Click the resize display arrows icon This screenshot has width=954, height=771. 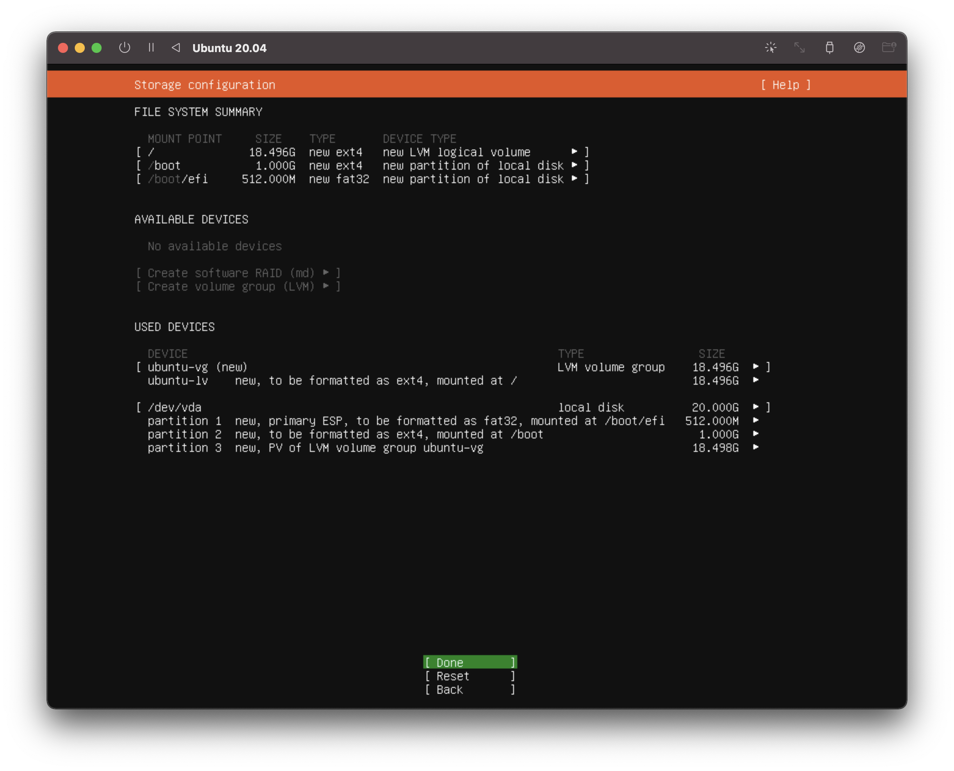pyautogui.click(x=799, y=47)
